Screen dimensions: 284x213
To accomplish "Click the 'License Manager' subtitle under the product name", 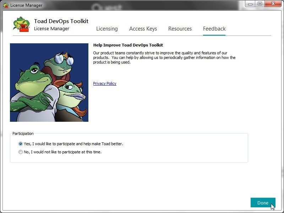I will (51, 29).
